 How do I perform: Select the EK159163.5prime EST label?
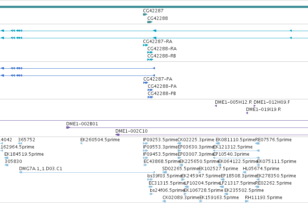[x=219, y=198]
